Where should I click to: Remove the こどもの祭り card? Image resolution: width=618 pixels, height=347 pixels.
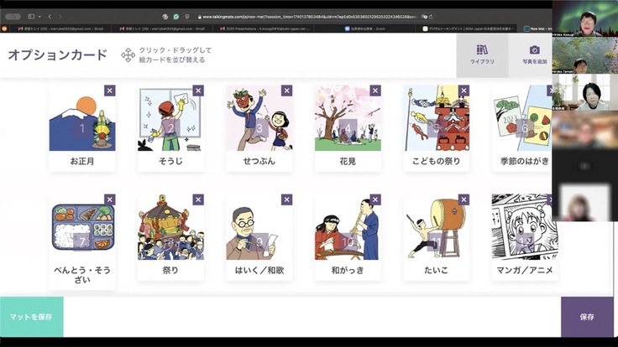464,91
